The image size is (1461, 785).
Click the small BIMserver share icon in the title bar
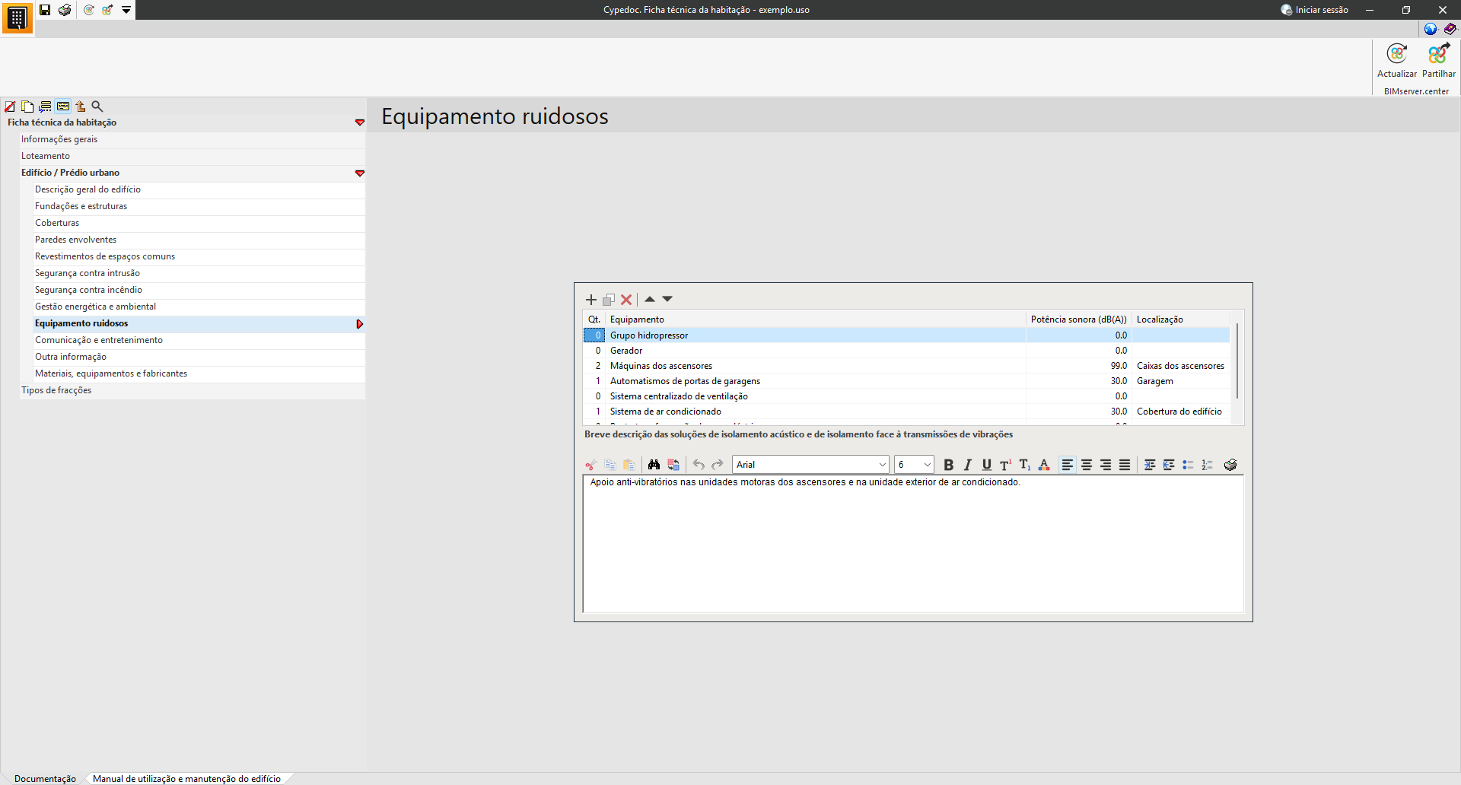[x=107, y=10]
